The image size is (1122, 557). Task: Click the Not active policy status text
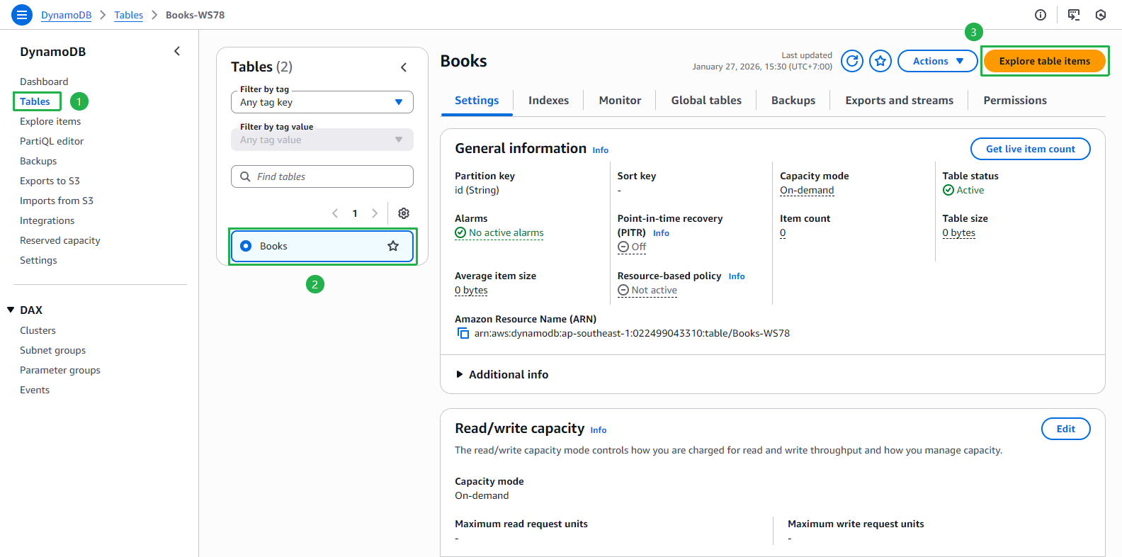coord(654,290)
